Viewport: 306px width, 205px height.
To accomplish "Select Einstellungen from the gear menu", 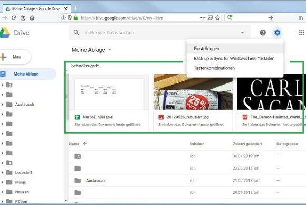I will coord(235,49).
